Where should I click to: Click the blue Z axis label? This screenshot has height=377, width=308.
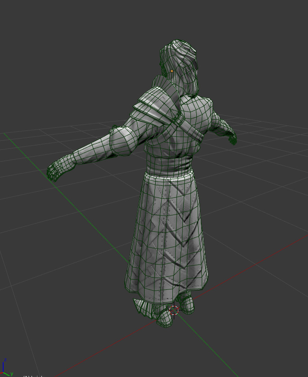5,360
